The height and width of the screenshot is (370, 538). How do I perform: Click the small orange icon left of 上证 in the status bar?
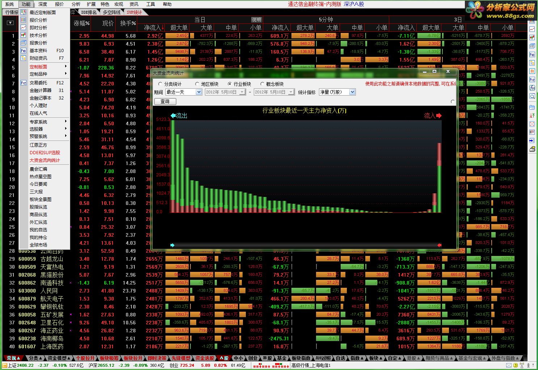click(5, 366)
